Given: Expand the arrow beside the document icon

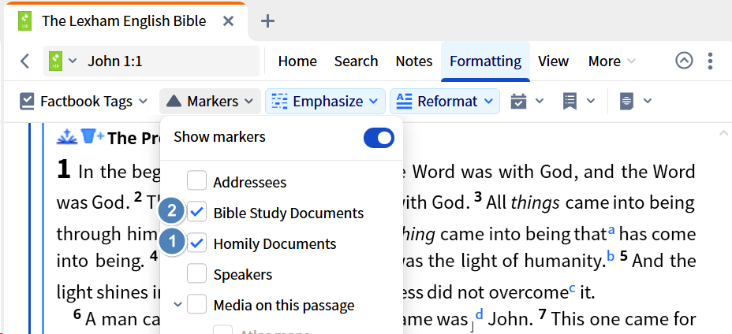Looking at the screenshot, I should pos(648,101).
